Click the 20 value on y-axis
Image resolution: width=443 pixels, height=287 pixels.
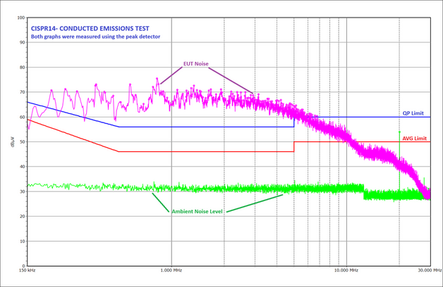point(22,215)
